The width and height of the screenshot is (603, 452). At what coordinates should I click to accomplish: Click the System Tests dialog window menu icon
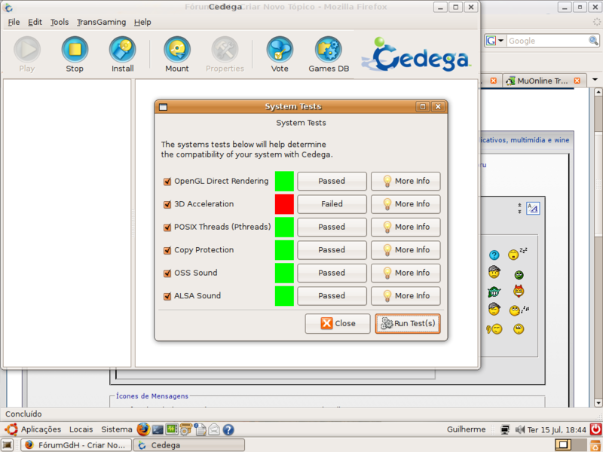(163, 107)
